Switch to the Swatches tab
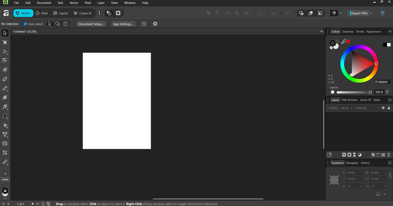The image size is (393, 206). coord(348,31)
